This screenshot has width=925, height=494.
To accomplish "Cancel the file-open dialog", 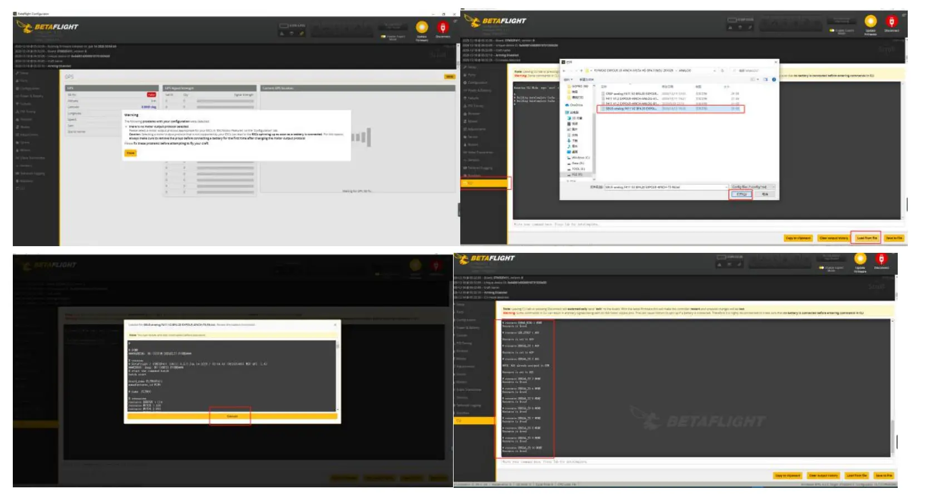I will tap(765, 194).
